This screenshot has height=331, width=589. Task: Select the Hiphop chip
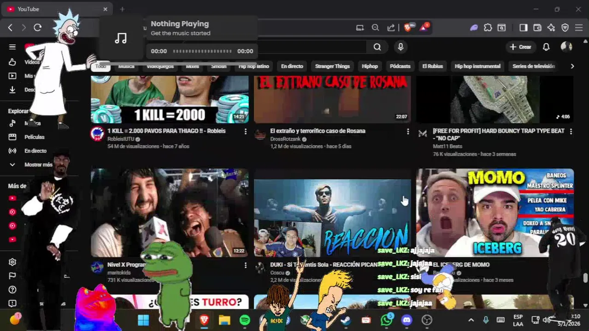(x=370, y=66)
